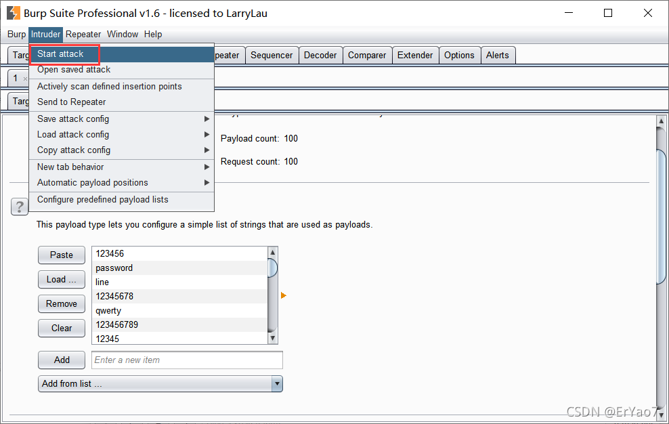Click the Enter a new item field

[x=187, y=360]
